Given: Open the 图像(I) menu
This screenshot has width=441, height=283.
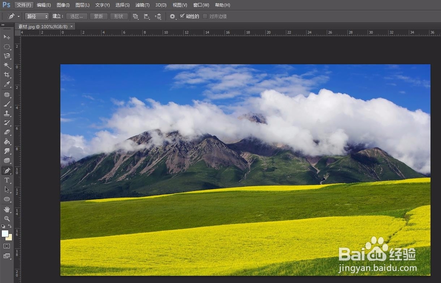Looking at the screenshot, I should (x=63, y=5).
